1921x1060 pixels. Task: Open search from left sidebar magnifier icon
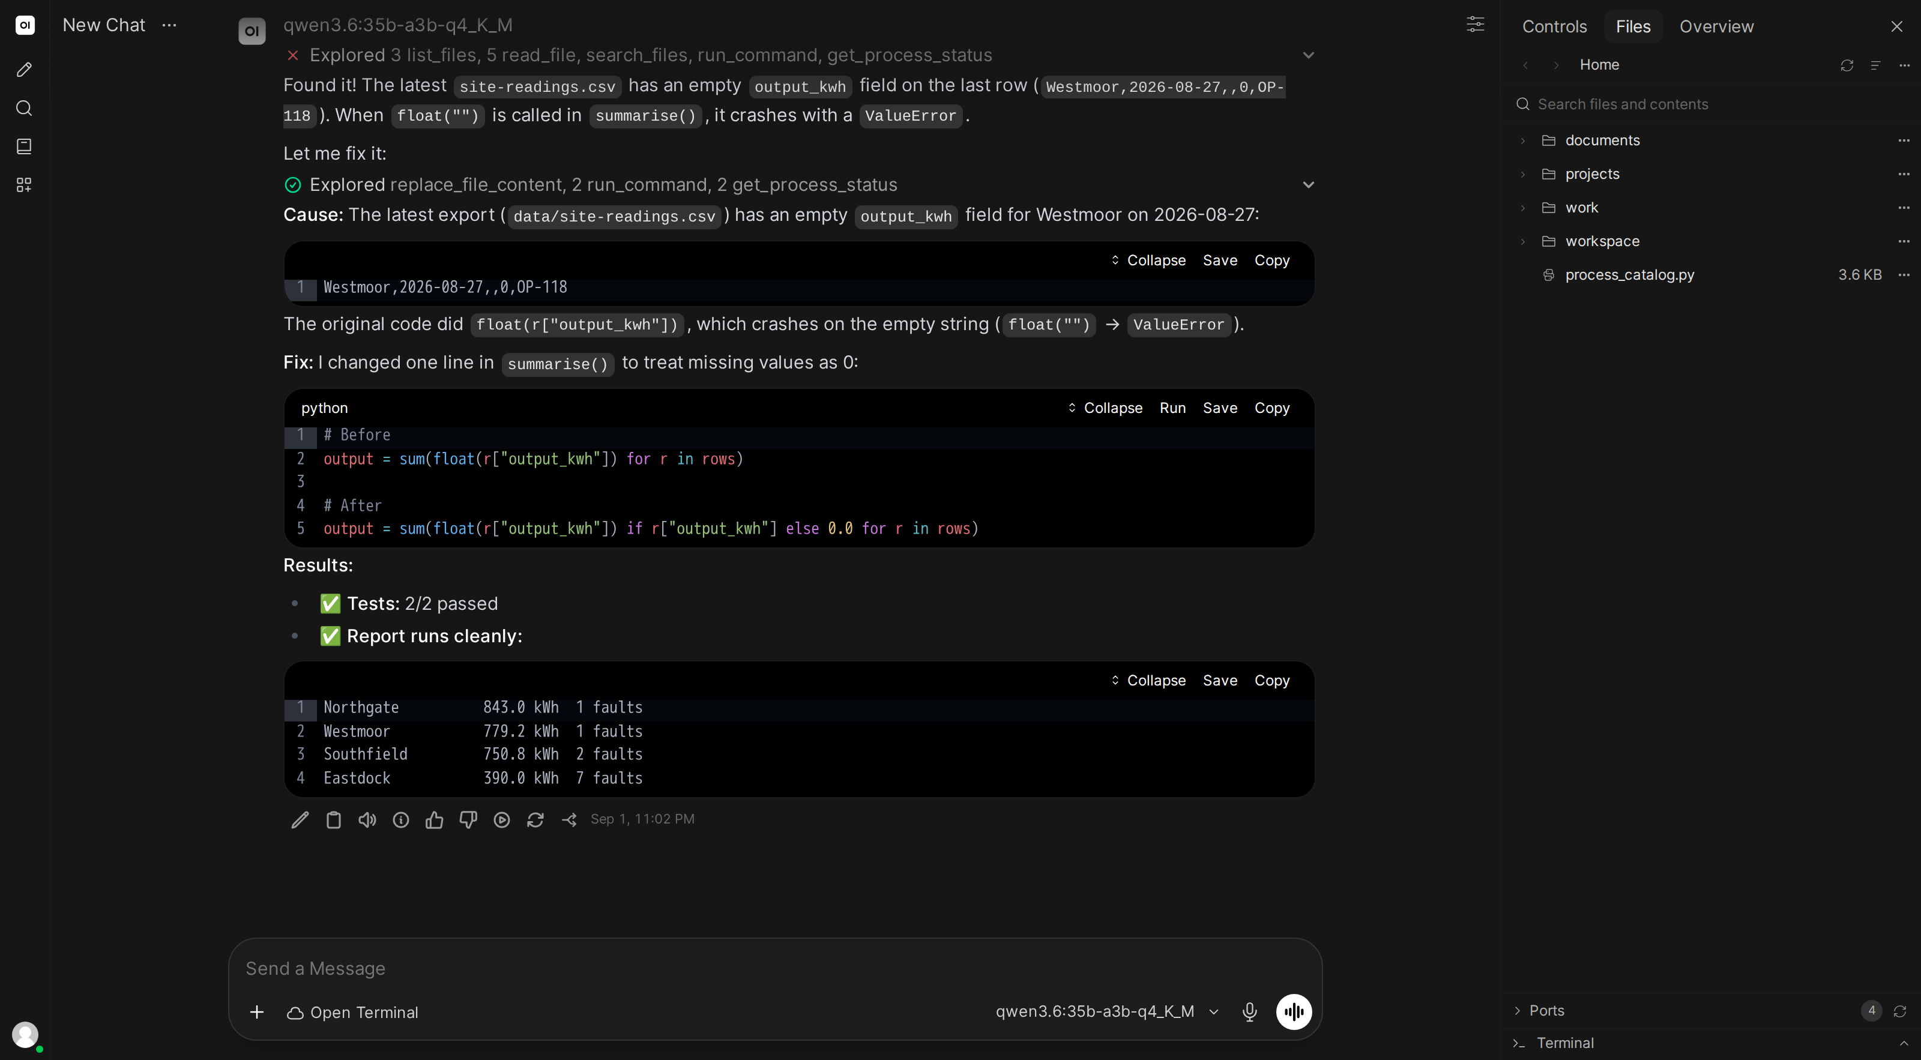point(24,108)
